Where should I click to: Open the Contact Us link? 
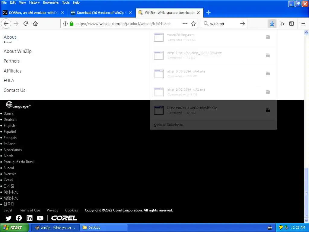pos(14,90)
